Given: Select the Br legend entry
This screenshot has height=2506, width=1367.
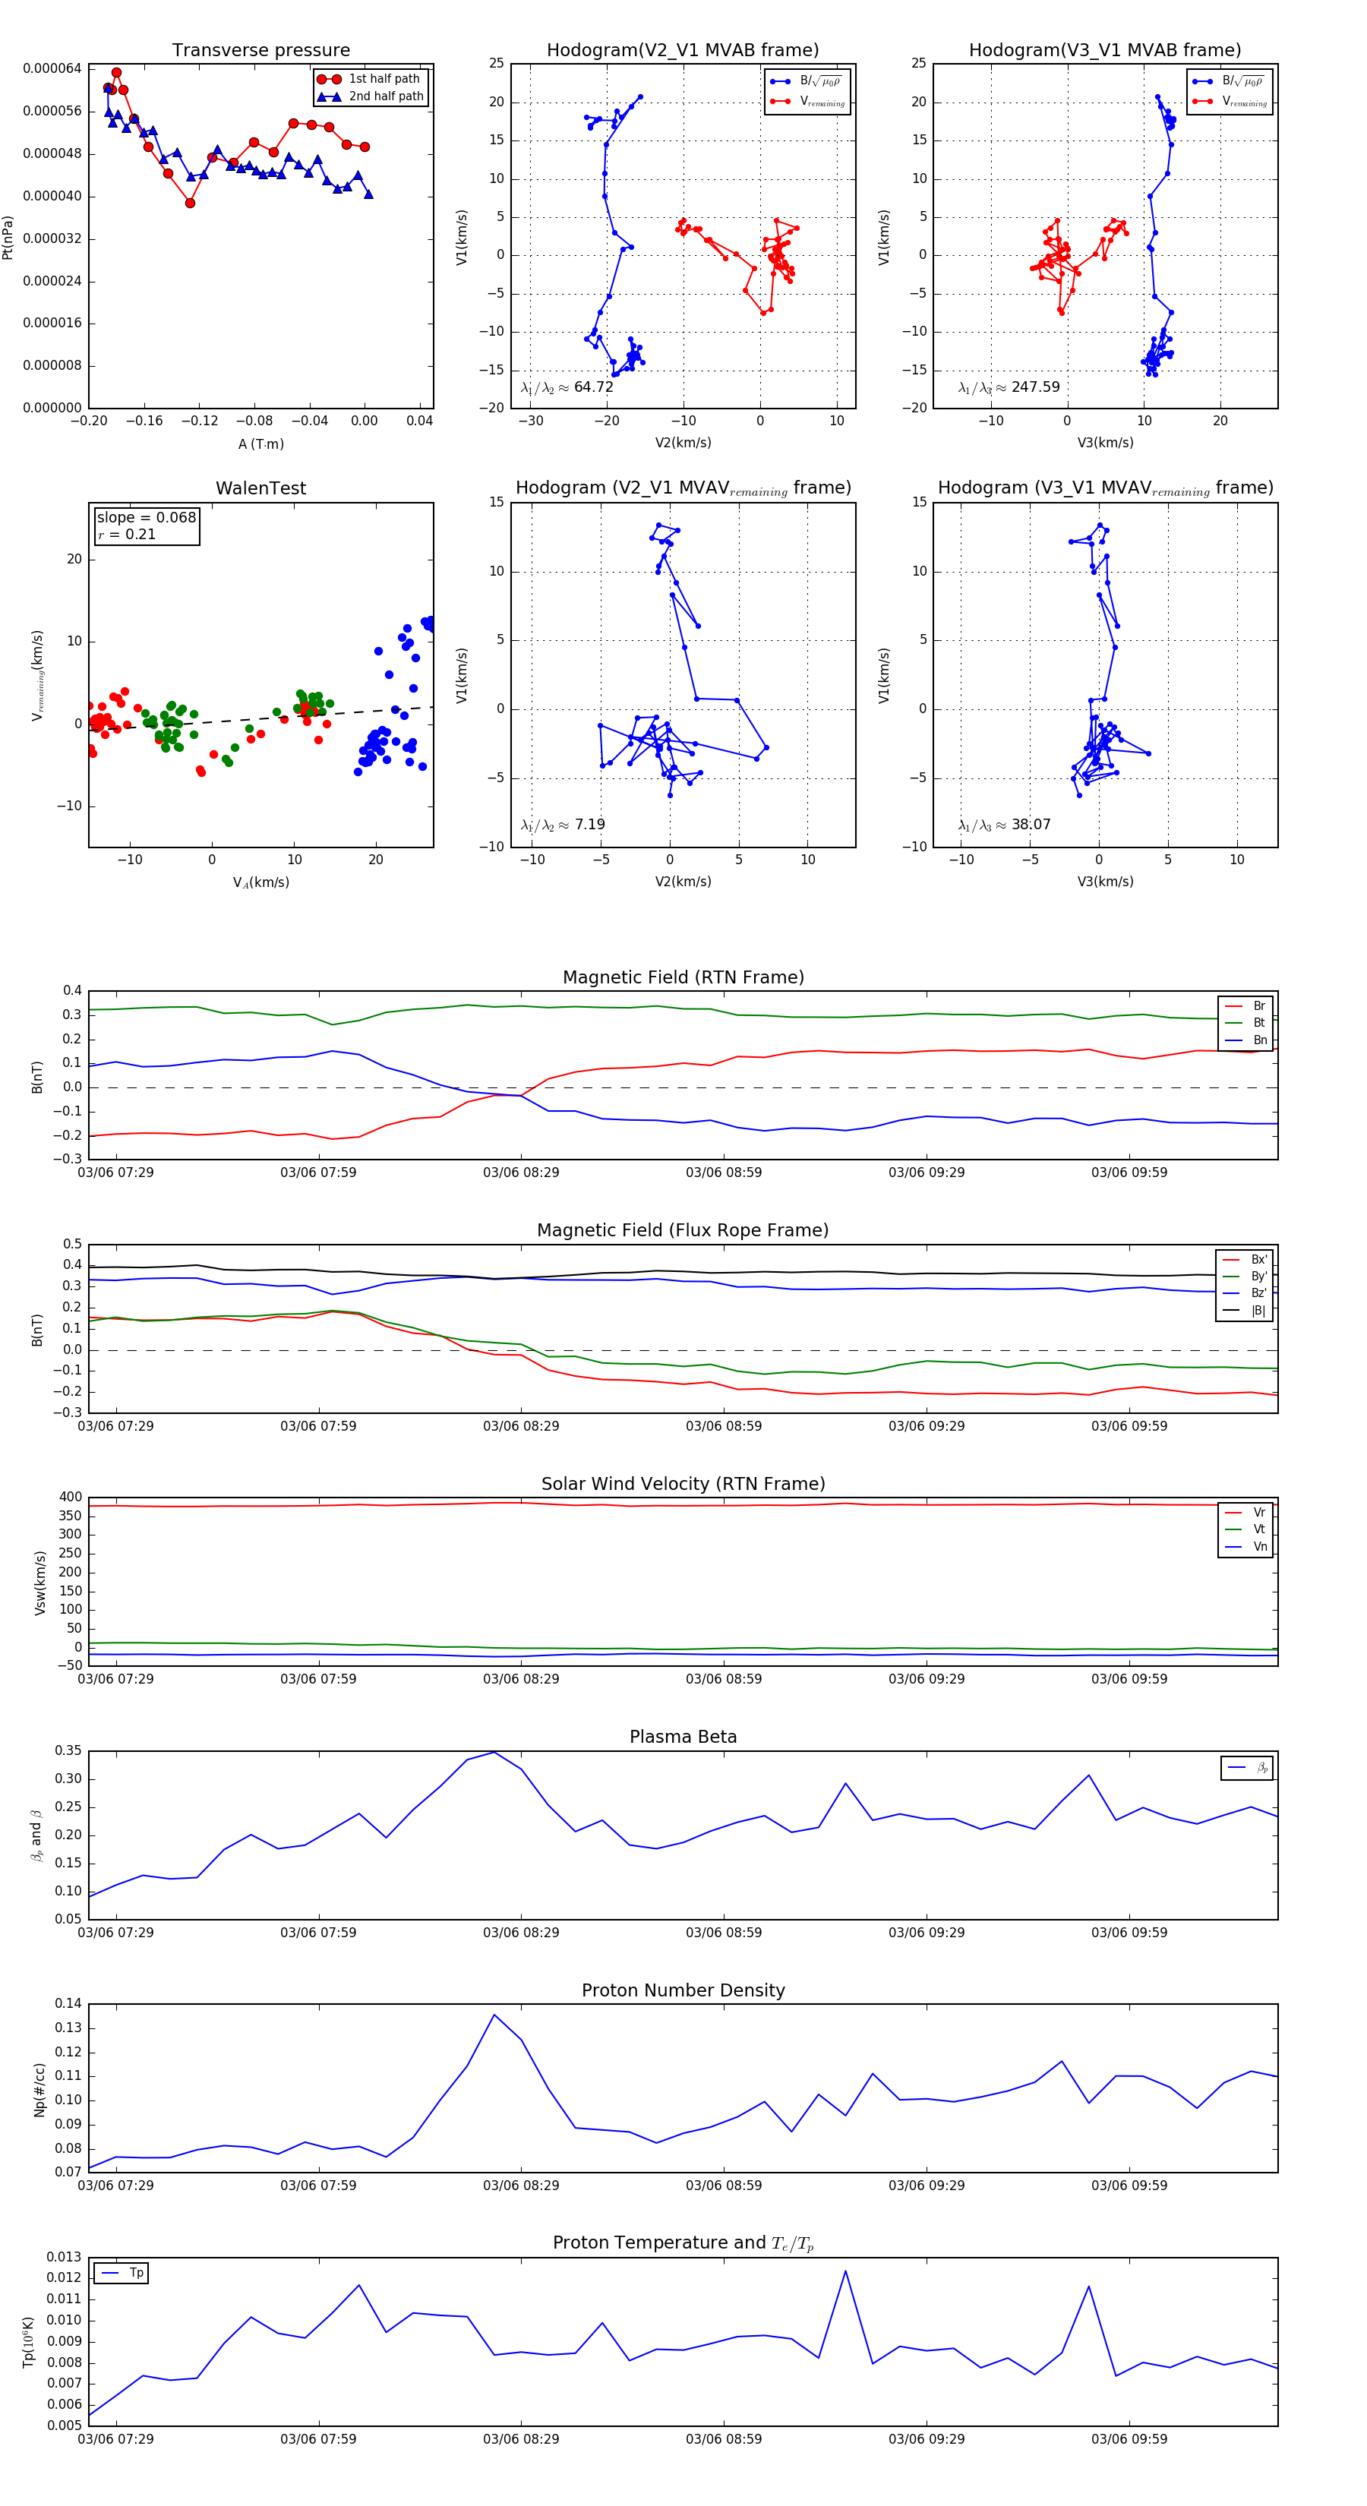Looking at the screenshot, I should tap(1246, 1006).
